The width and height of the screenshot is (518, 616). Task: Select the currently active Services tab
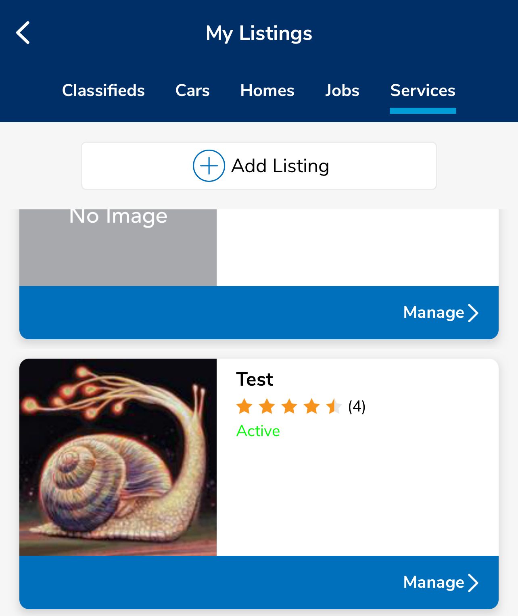coord(422,91)
